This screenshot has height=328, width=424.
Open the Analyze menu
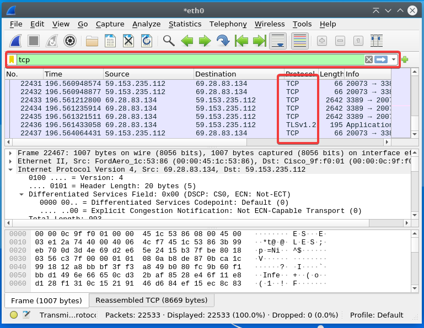tap(146, 24)
